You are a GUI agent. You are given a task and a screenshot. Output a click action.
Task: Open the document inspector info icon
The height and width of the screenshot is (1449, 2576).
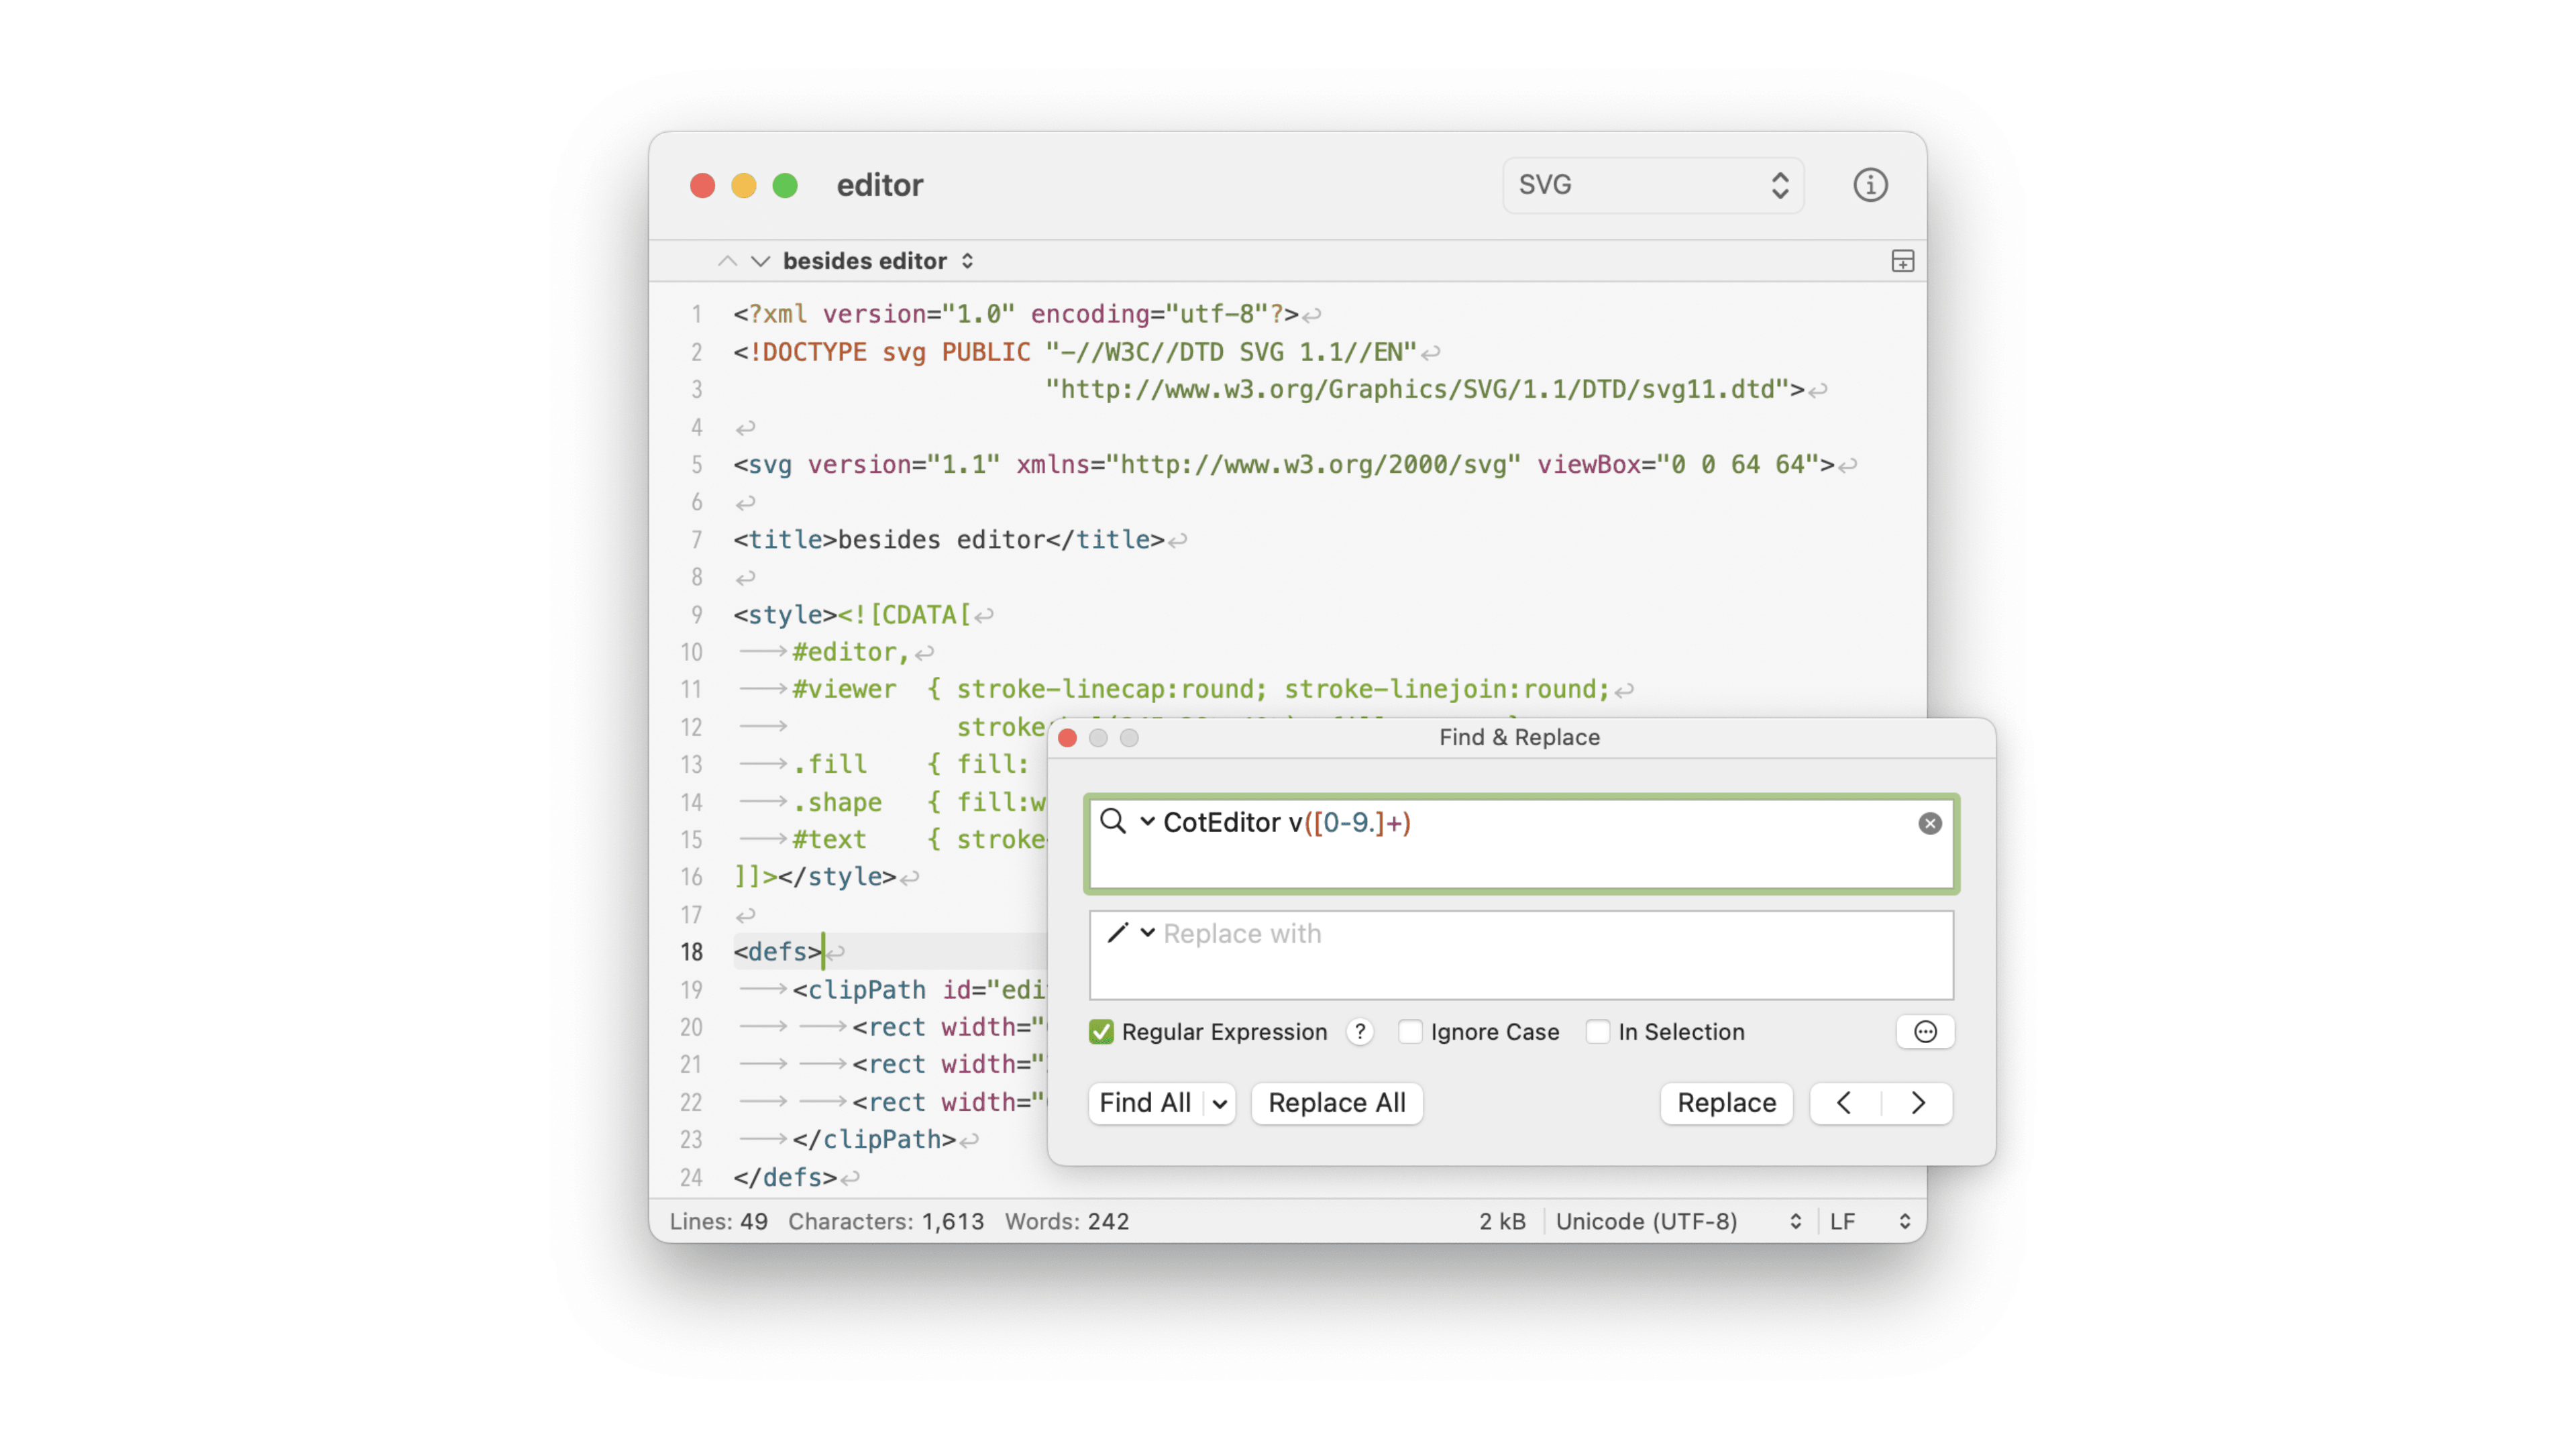coord(1870,185)
